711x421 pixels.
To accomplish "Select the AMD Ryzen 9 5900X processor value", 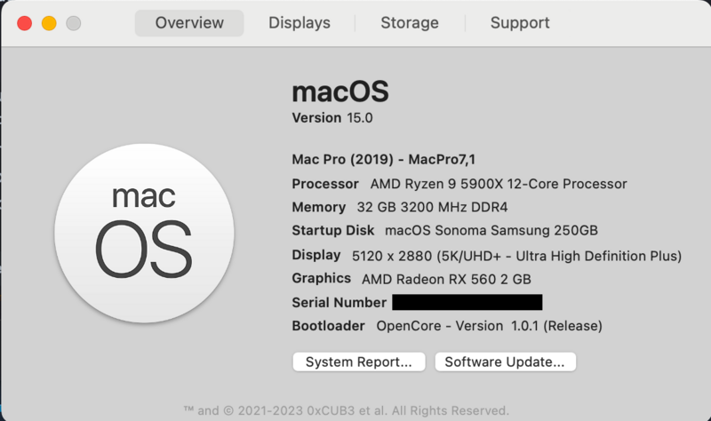I will click(499, 184).
